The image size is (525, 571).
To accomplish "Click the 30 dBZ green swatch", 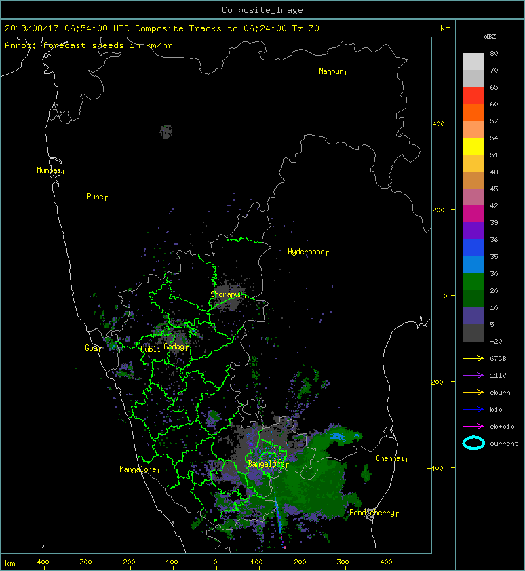I will (x=473, y=282).
